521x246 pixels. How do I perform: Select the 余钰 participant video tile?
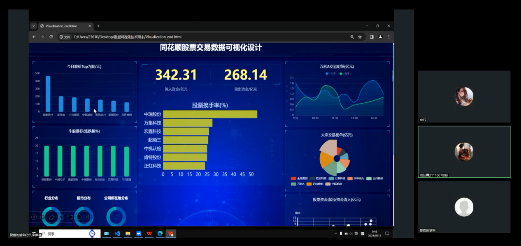pyautogui.click(x=464, y=97)
